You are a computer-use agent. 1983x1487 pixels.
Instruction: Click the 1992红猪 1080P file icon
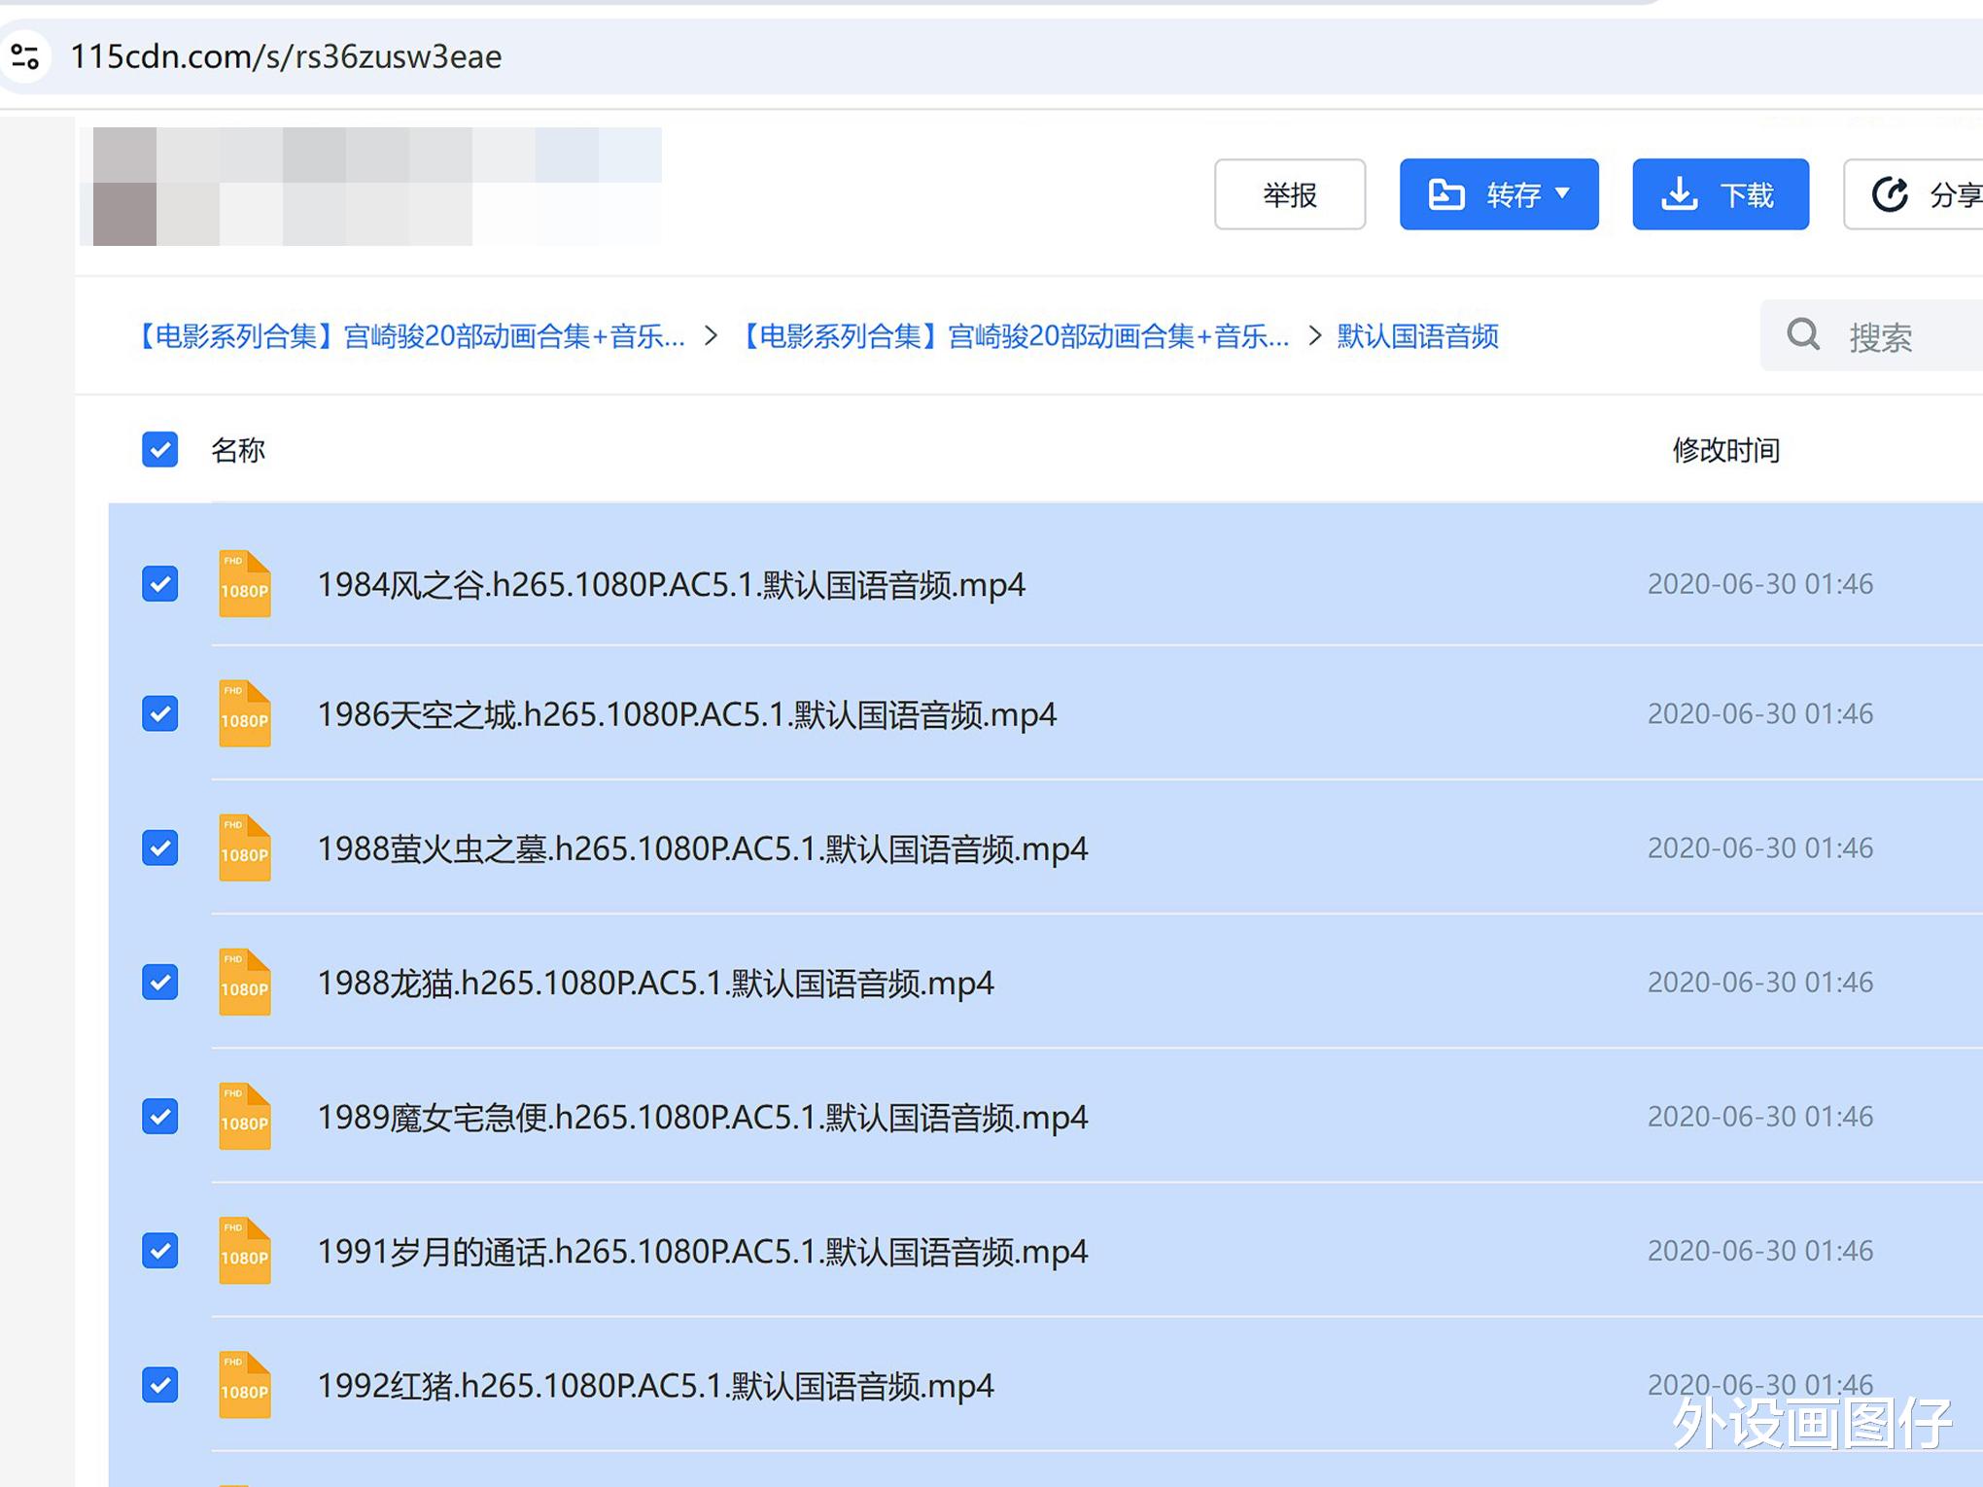[244, 1385]
